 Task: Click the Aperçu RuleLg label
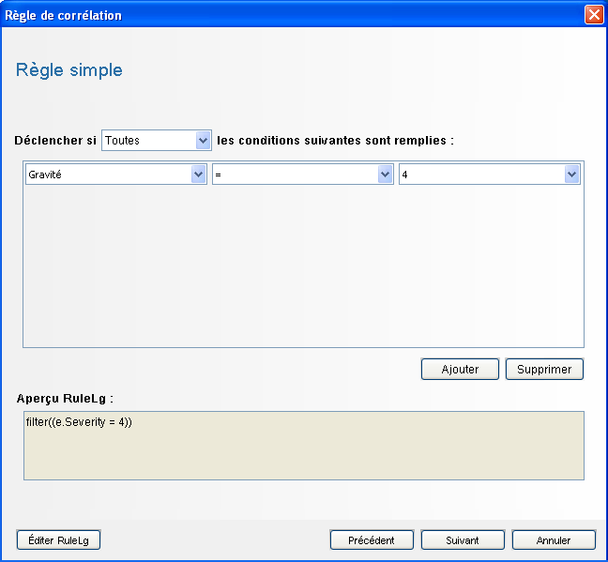point(65,398)
